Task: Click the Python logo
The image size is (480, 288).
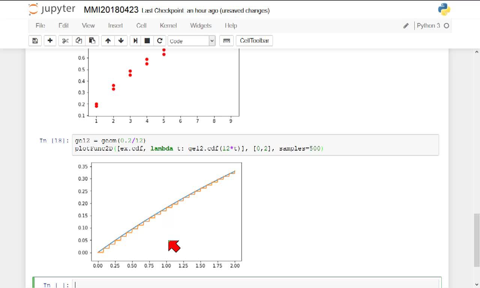Action: pos(444,9)
